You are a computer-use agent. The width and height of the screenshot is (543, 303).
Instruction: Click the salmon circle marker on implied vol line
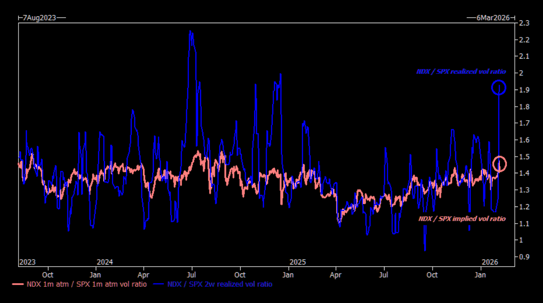(500, 164)
